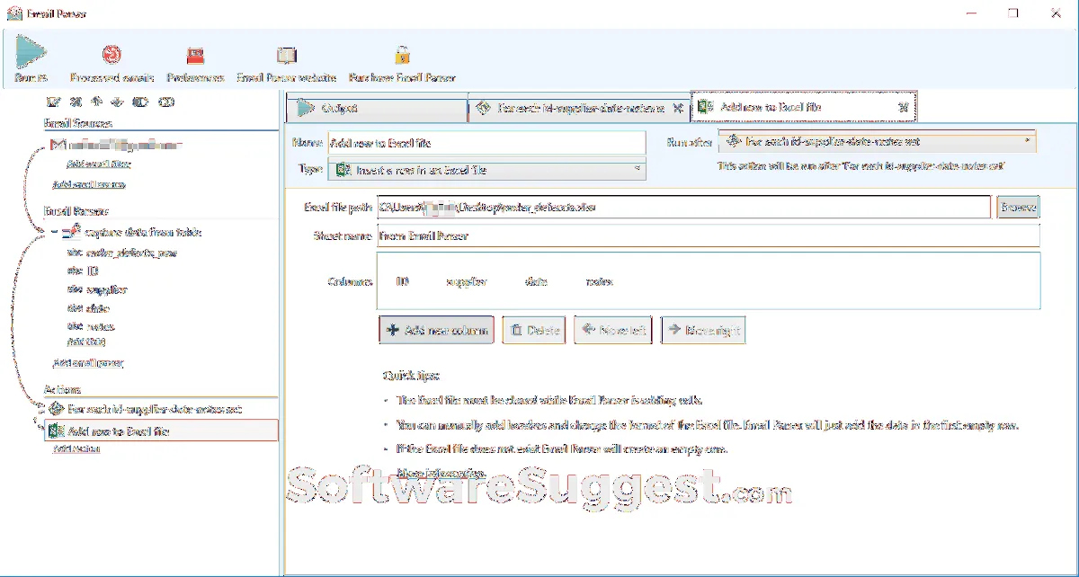
Task: Open the Run after dropdown
Action: [877, 141]
